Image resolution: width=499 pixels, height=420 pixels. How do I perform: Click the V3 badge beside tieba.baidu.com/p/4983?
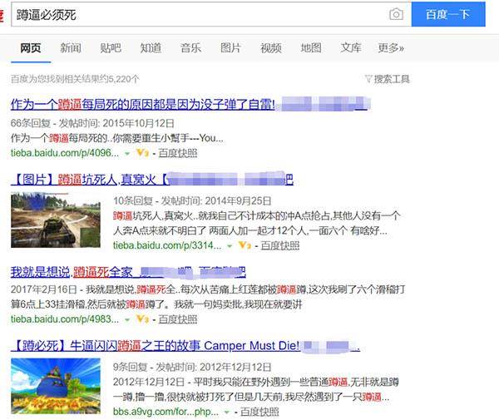pyautogui.click(x=142, y=319)
